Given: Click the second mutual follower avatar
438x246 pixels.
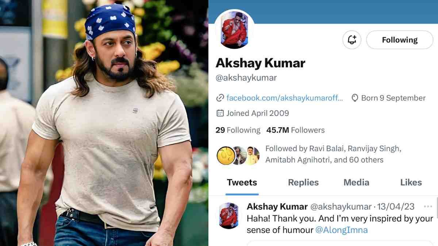Looking at the screenshot, I should click(x=240, y=156).
